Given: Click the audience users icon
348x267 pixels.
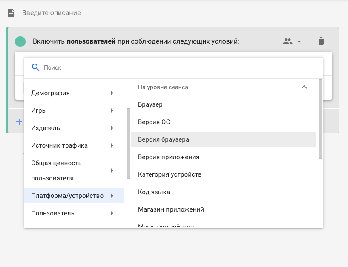Looking at the screenshot, I should [x=287, y=41].
